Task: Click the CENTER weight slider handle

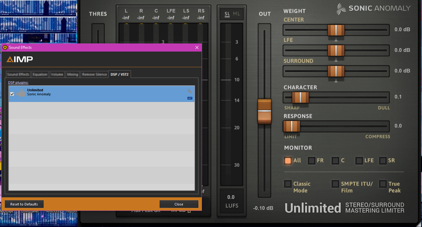Action: point(336,30)
